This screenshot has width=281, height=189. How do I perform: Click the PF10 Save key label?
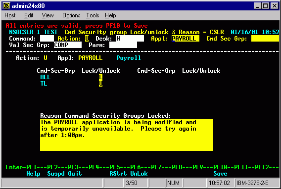(220, 174)
